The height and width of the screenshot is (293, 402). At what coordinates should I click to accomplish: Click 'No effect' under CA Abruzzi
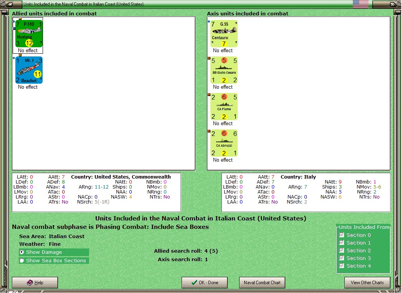(223, 160)
